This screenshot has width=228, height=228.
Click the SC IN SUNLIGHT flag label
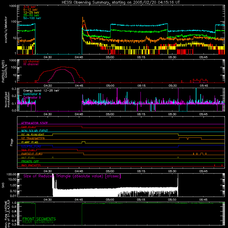(x=33, y=135)
